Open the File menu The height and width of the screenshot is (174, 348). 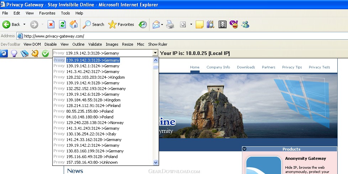[x=5, y=13]
